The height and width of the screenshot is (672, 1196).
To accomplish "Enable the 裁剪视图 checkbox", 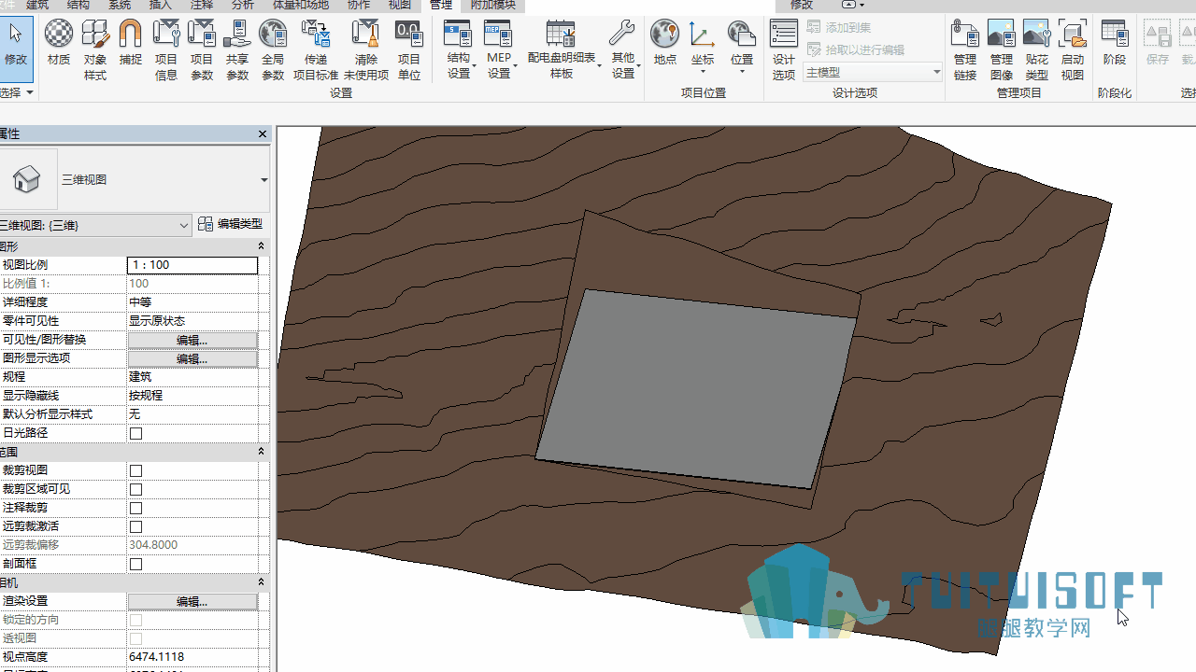I will click(x=136, y=470).
